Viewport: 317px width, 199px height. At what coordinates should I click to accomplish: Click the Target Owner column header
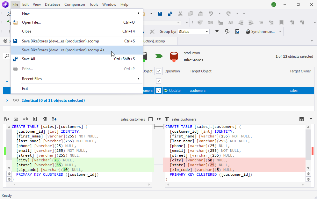(301, 71)
